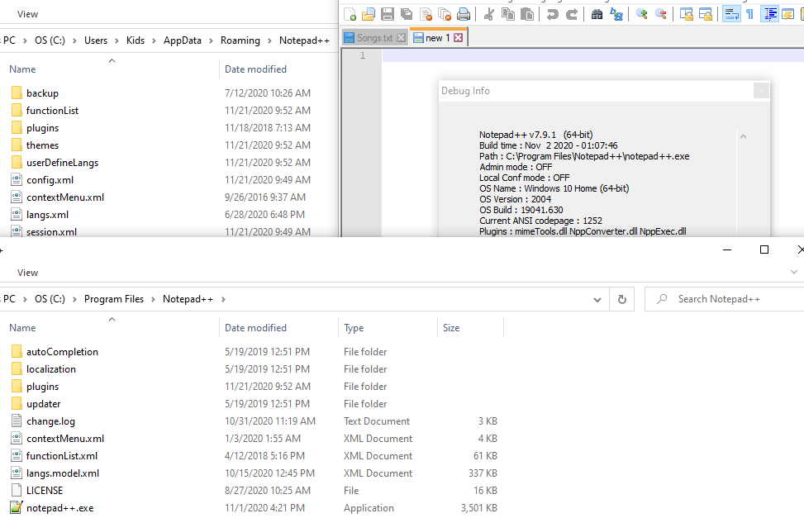This screenshot has height=518, width=804.
Task: Navigate to Roaming in breadcrumb
Action: coord(240,40)
